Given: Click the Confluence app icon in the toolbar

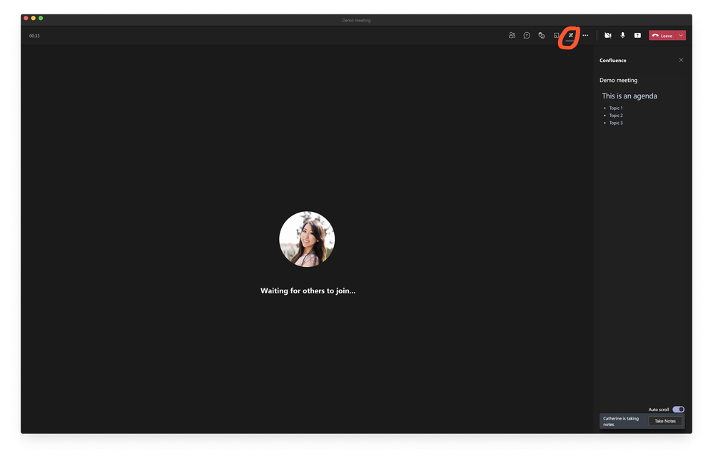Looking at the screenshot, I should tap(571, 36).
